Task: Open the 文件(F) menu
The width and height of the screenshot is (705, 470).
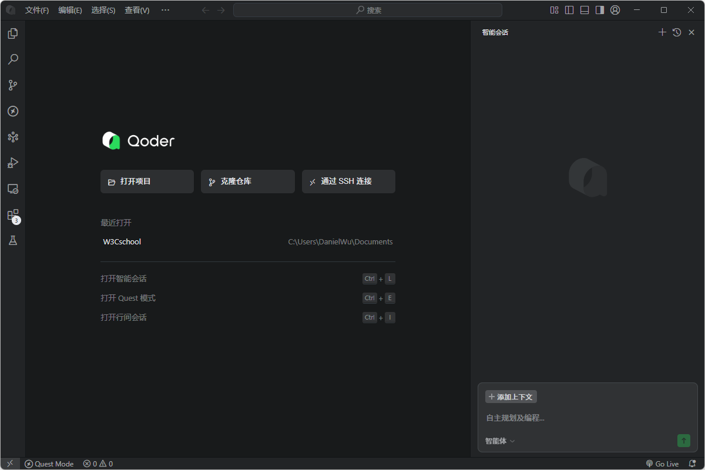Action: pos(37,10)
